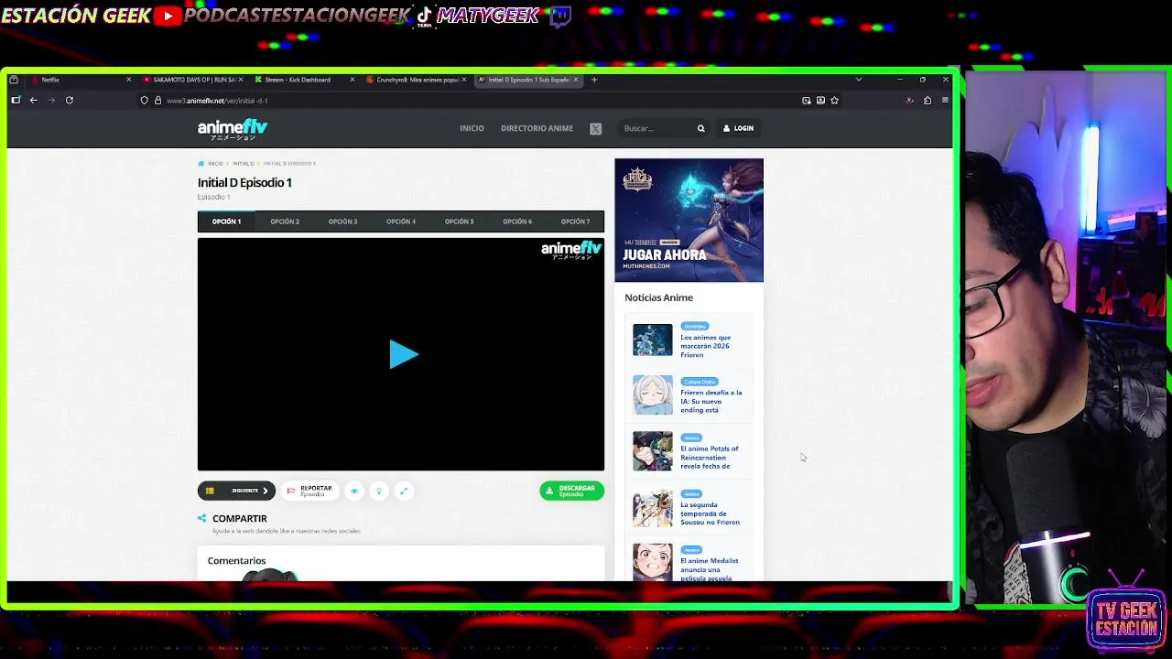The image size is (1172, 659).
Task: Select server Opción 2
Action: pos(285,221)
